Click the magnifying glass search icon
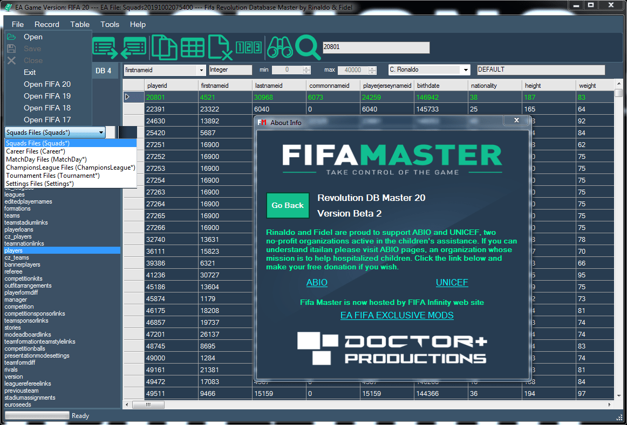The width and height of the screenshot is (627, 425). coord(308,47)
